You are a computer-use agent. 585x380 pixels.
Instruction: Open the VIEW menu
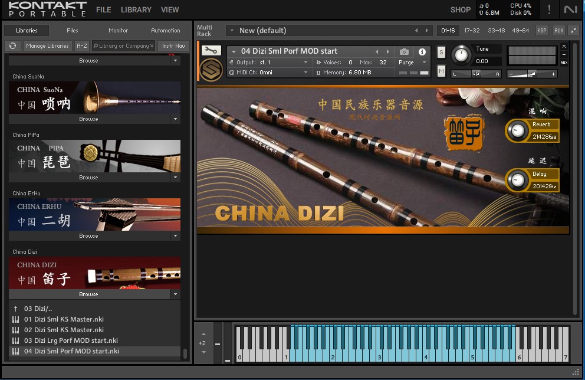(170, 9)
